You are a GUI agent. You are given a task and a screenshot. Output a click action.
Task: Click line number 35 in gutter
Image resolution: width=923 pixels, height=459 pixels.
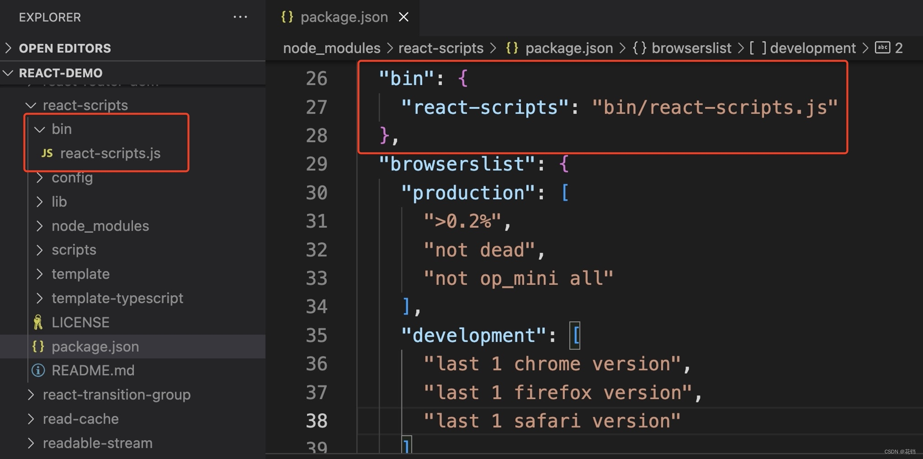[317, 336]
